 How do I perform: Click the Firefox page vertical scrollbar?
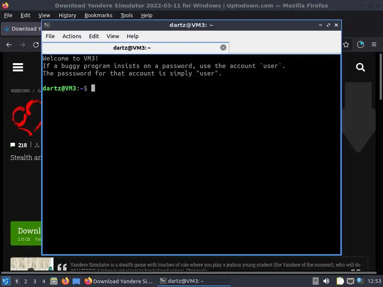pos(380,76)
